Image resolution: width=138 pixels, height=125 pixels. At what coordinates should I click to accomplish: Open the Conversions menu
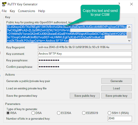[26, 11]
